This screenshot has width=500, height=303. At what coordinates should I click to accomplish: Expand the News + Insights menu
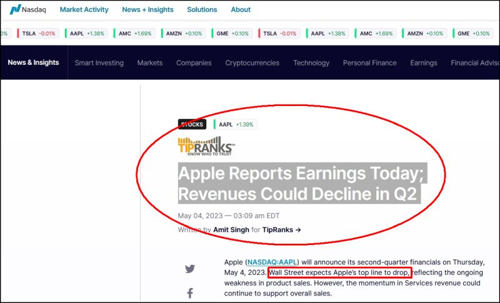pyautogui.click(x=148, y=10)
